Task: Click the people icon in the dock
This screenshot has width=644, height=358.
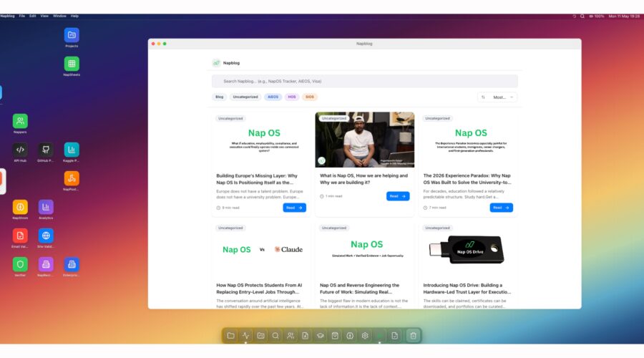Action: pos(291,335)
